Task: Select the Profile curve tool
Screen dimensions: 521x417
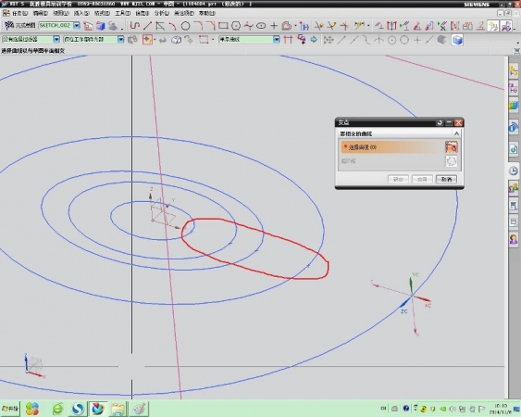Action: click(x=134, y=25)
